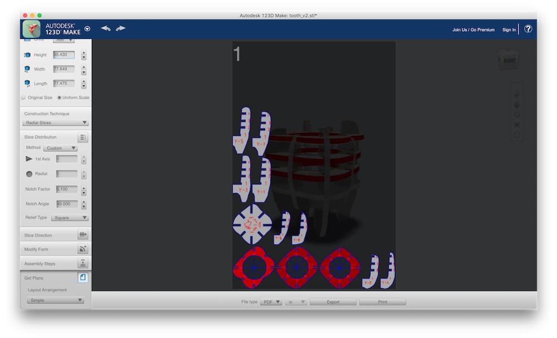Click the Y-3 slice part on sheet
Image resolution: width=557 pixels, height=338 pixels.
pyautogui.click(x=242, y=179)
